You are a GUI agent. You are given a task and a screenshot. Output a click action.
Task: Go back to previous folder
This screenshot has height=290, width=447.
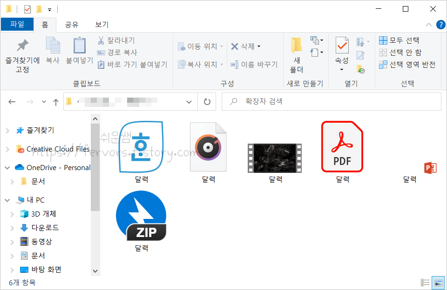12,102
